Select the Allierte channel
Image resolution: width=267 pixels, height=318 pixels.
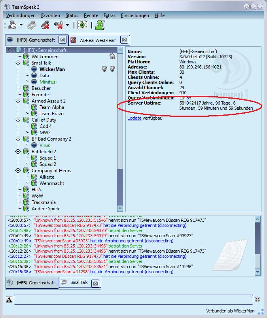[47, 177]
